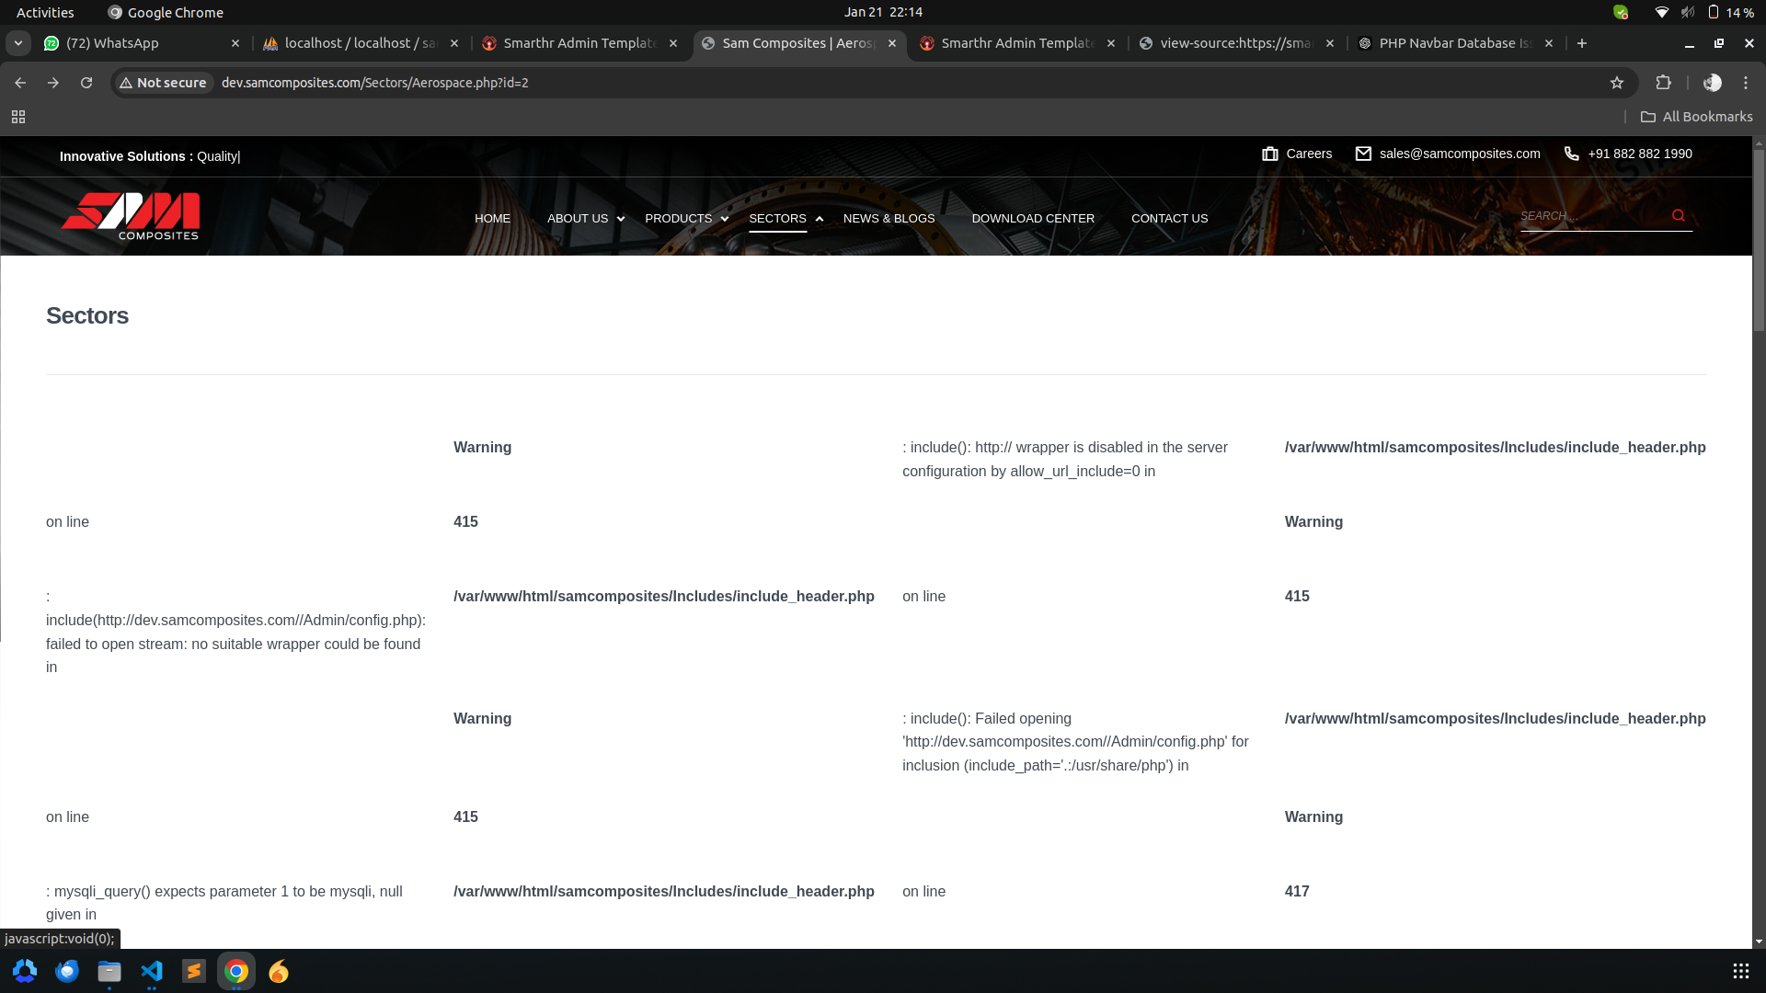1766x993 pixels.
Task: Open Sublime Text from dock
Action: (x=194, y=971)
